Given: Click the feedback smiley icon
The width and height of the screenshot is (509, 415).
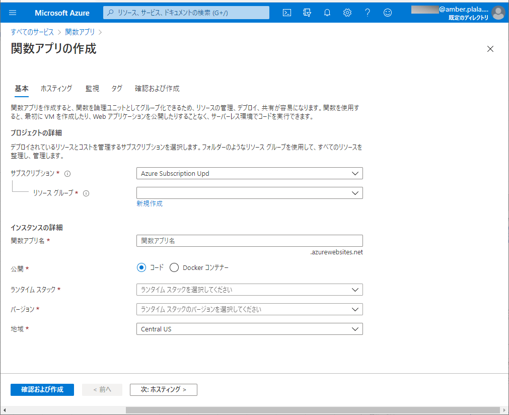Looking at the screenshot, I should coord(388,13).
